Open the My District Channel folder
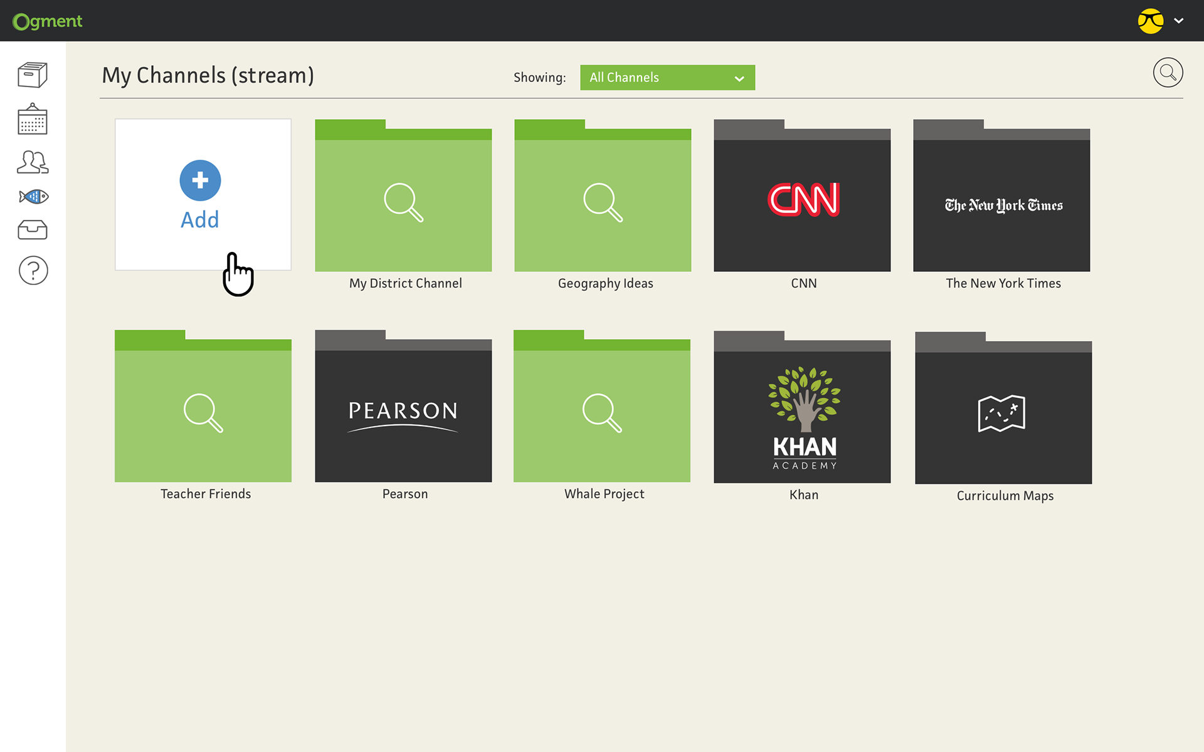The height and width of the screenshot is (752, 1204). click(x=403, y=196)
